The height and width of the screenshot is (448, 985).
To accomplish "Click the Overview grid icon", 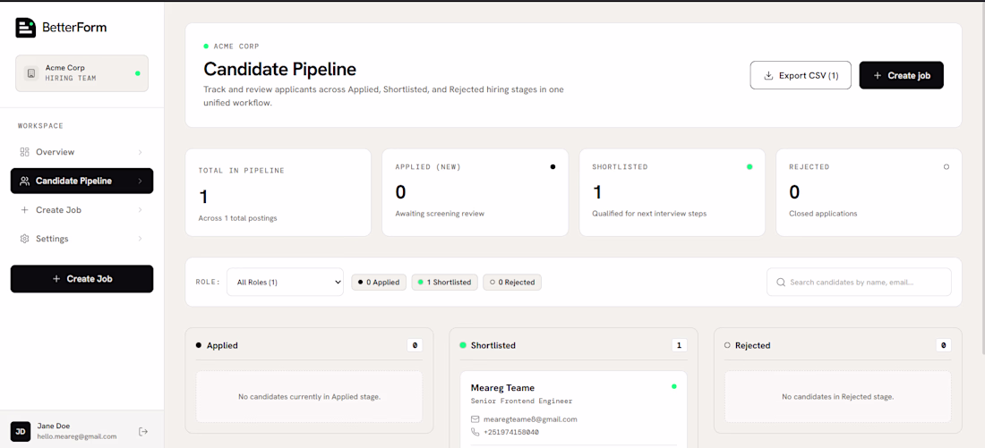I will coord(25,152).
